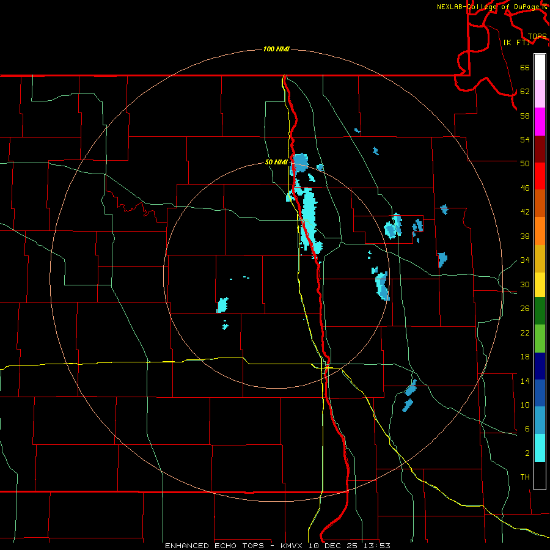Select the black TH swatch at the legend bottom

pos(540,475)
